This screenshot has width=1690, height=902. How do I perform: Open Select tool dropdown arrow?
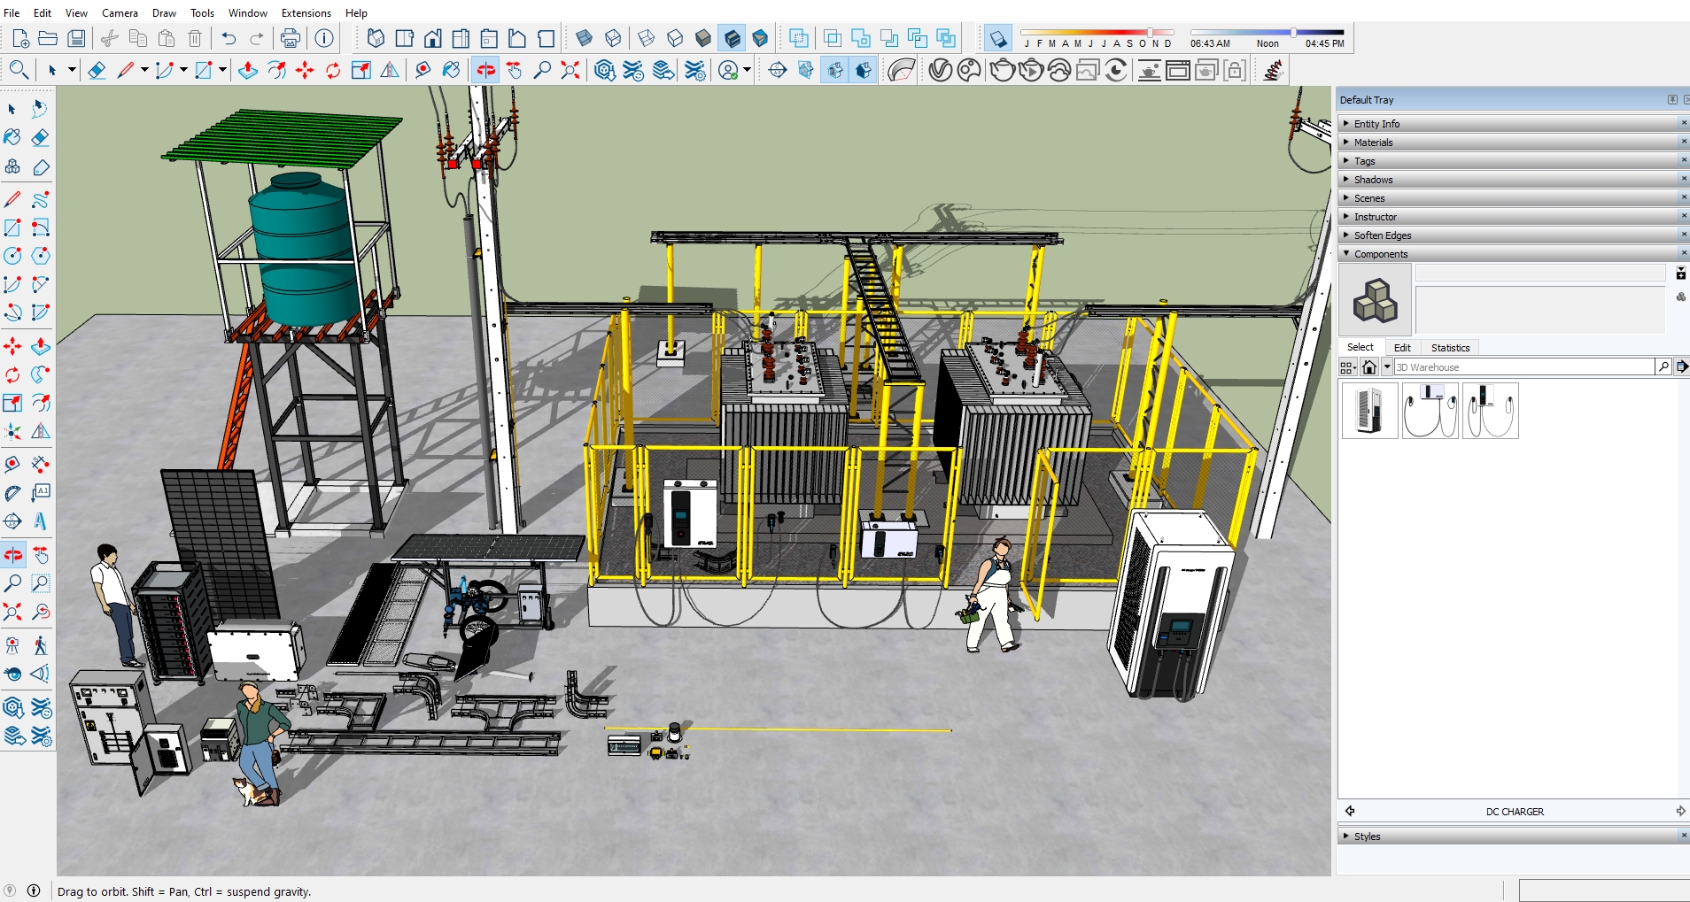click(x=72, y=70)
